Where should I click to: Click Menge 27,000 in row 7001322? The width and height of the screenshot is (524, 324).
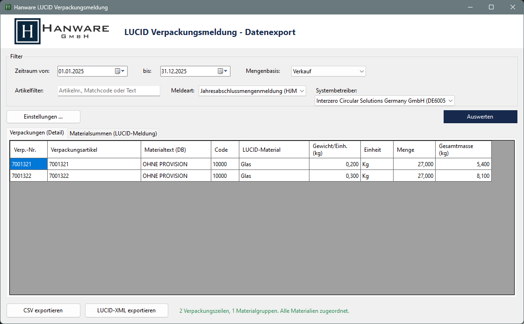click(x=415, y=176)
